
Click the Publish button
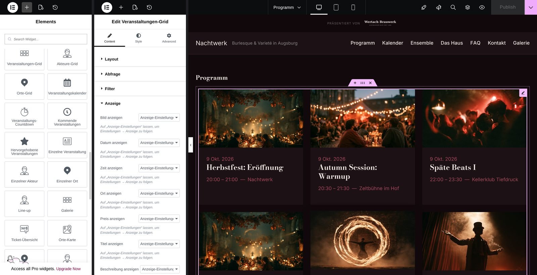tap(507, 7)
